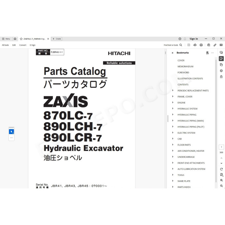Expand FRAME, COVER bookmark

click(x=173, y=96)
